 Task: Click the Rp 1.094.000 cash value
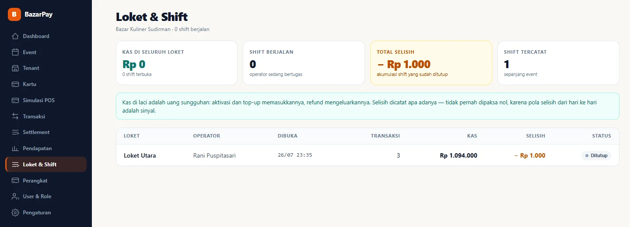point(458,155)
